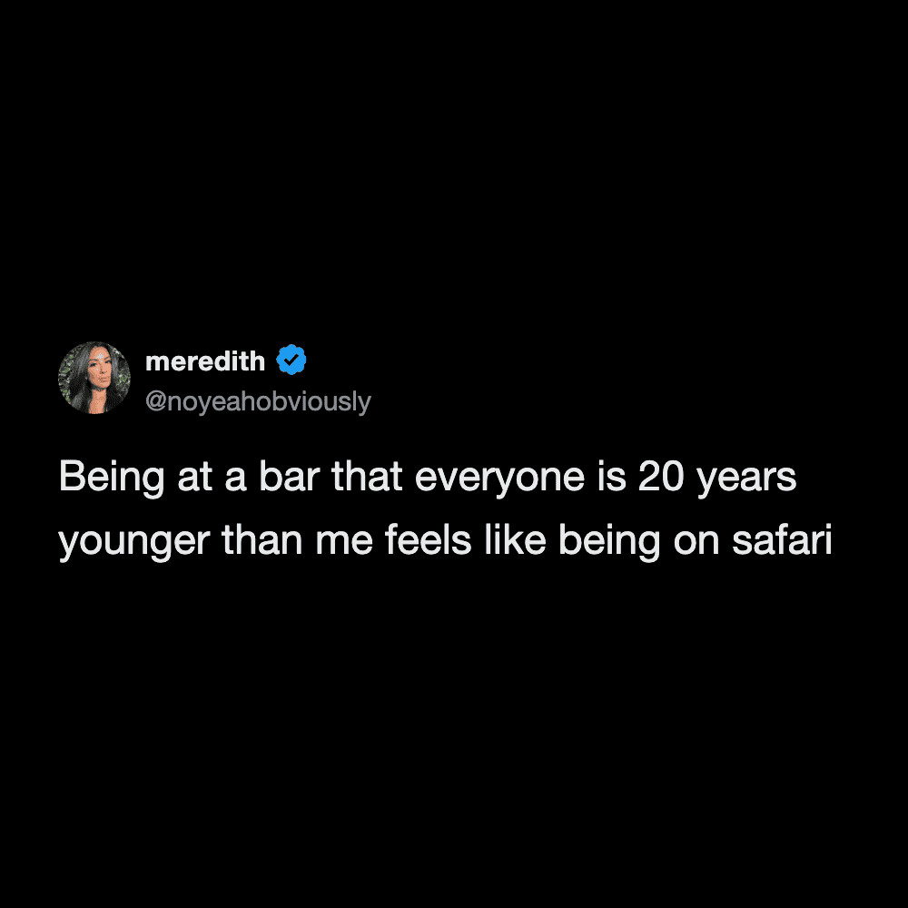
Task: Open meredith's profile picture
Action: [x=94, y=378]
